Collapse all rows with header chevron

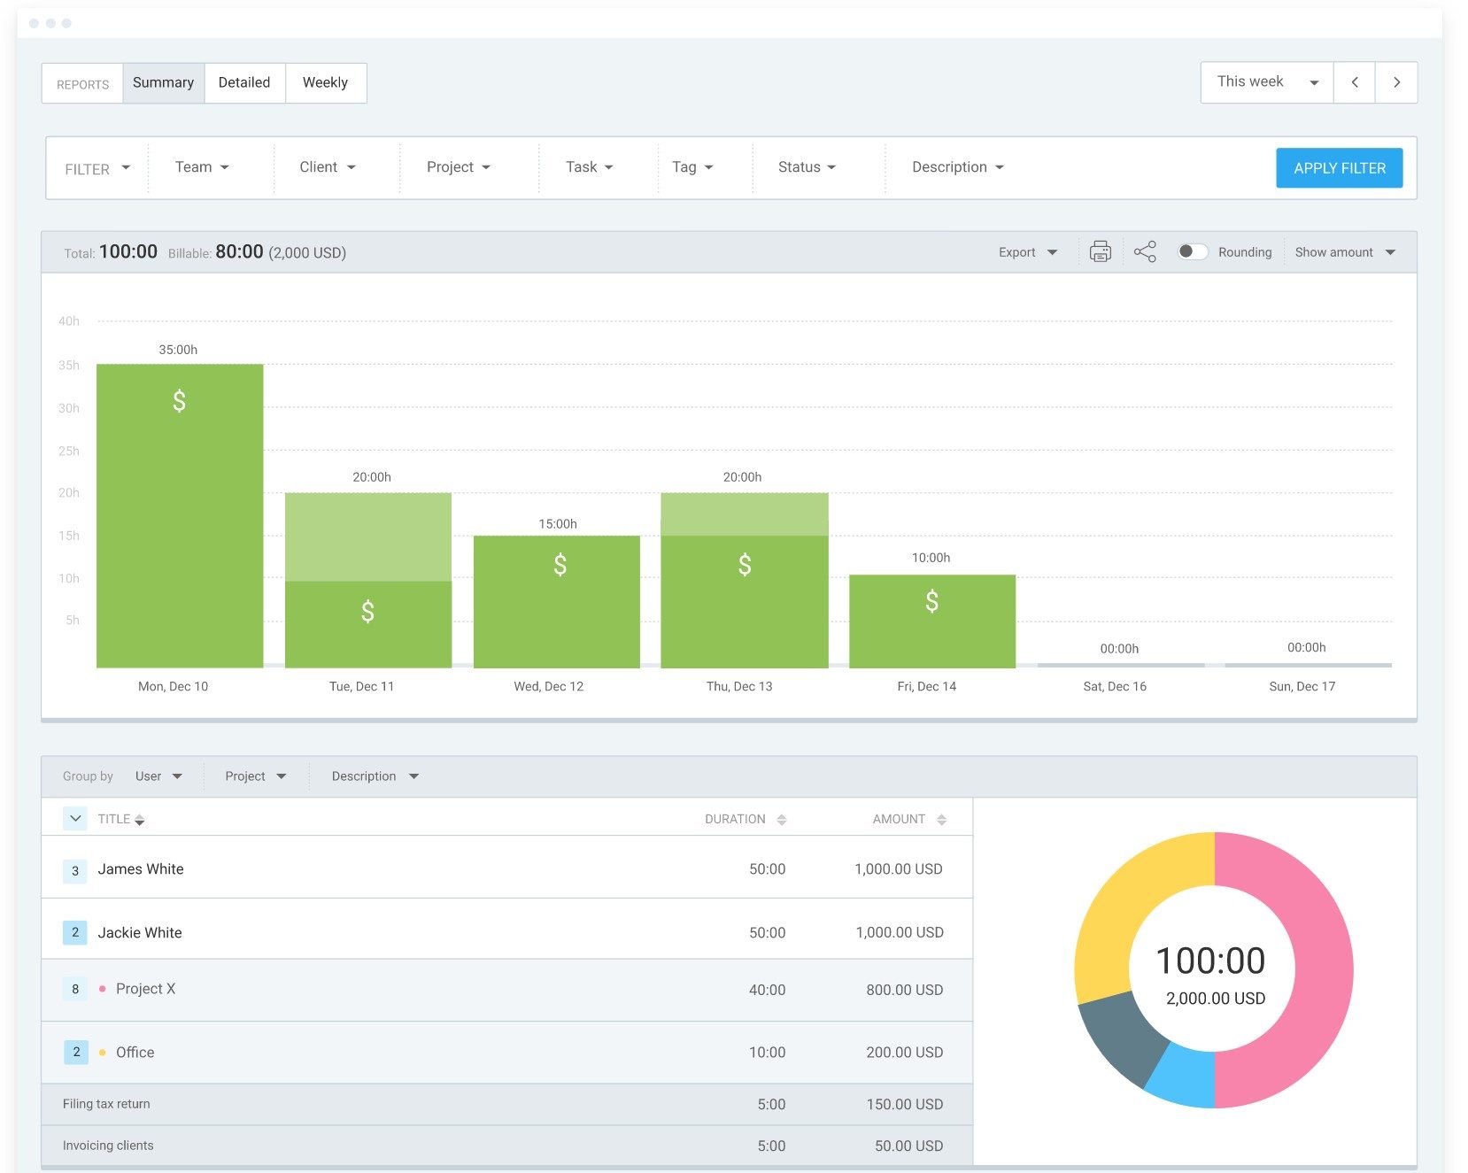click(75, 819)
